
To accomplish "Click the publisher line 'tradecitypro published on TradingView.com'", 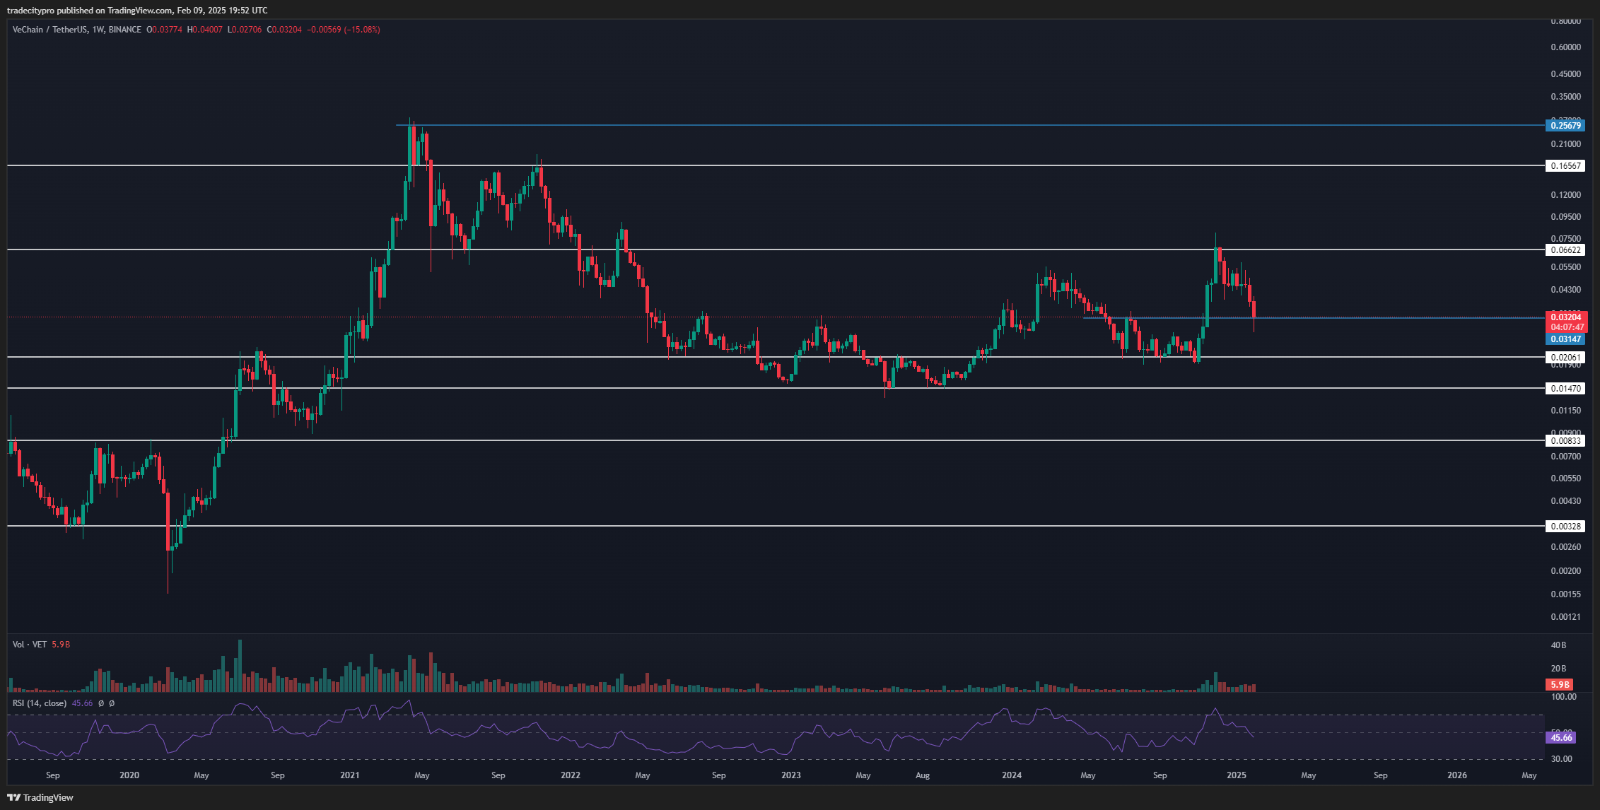I will pyautogui.click(x=89, y=10).
